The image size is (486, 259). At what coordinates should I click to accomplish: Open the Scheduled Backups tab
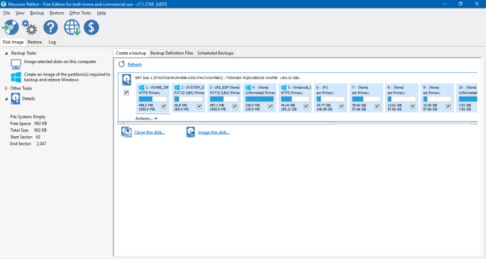[216, 53]
